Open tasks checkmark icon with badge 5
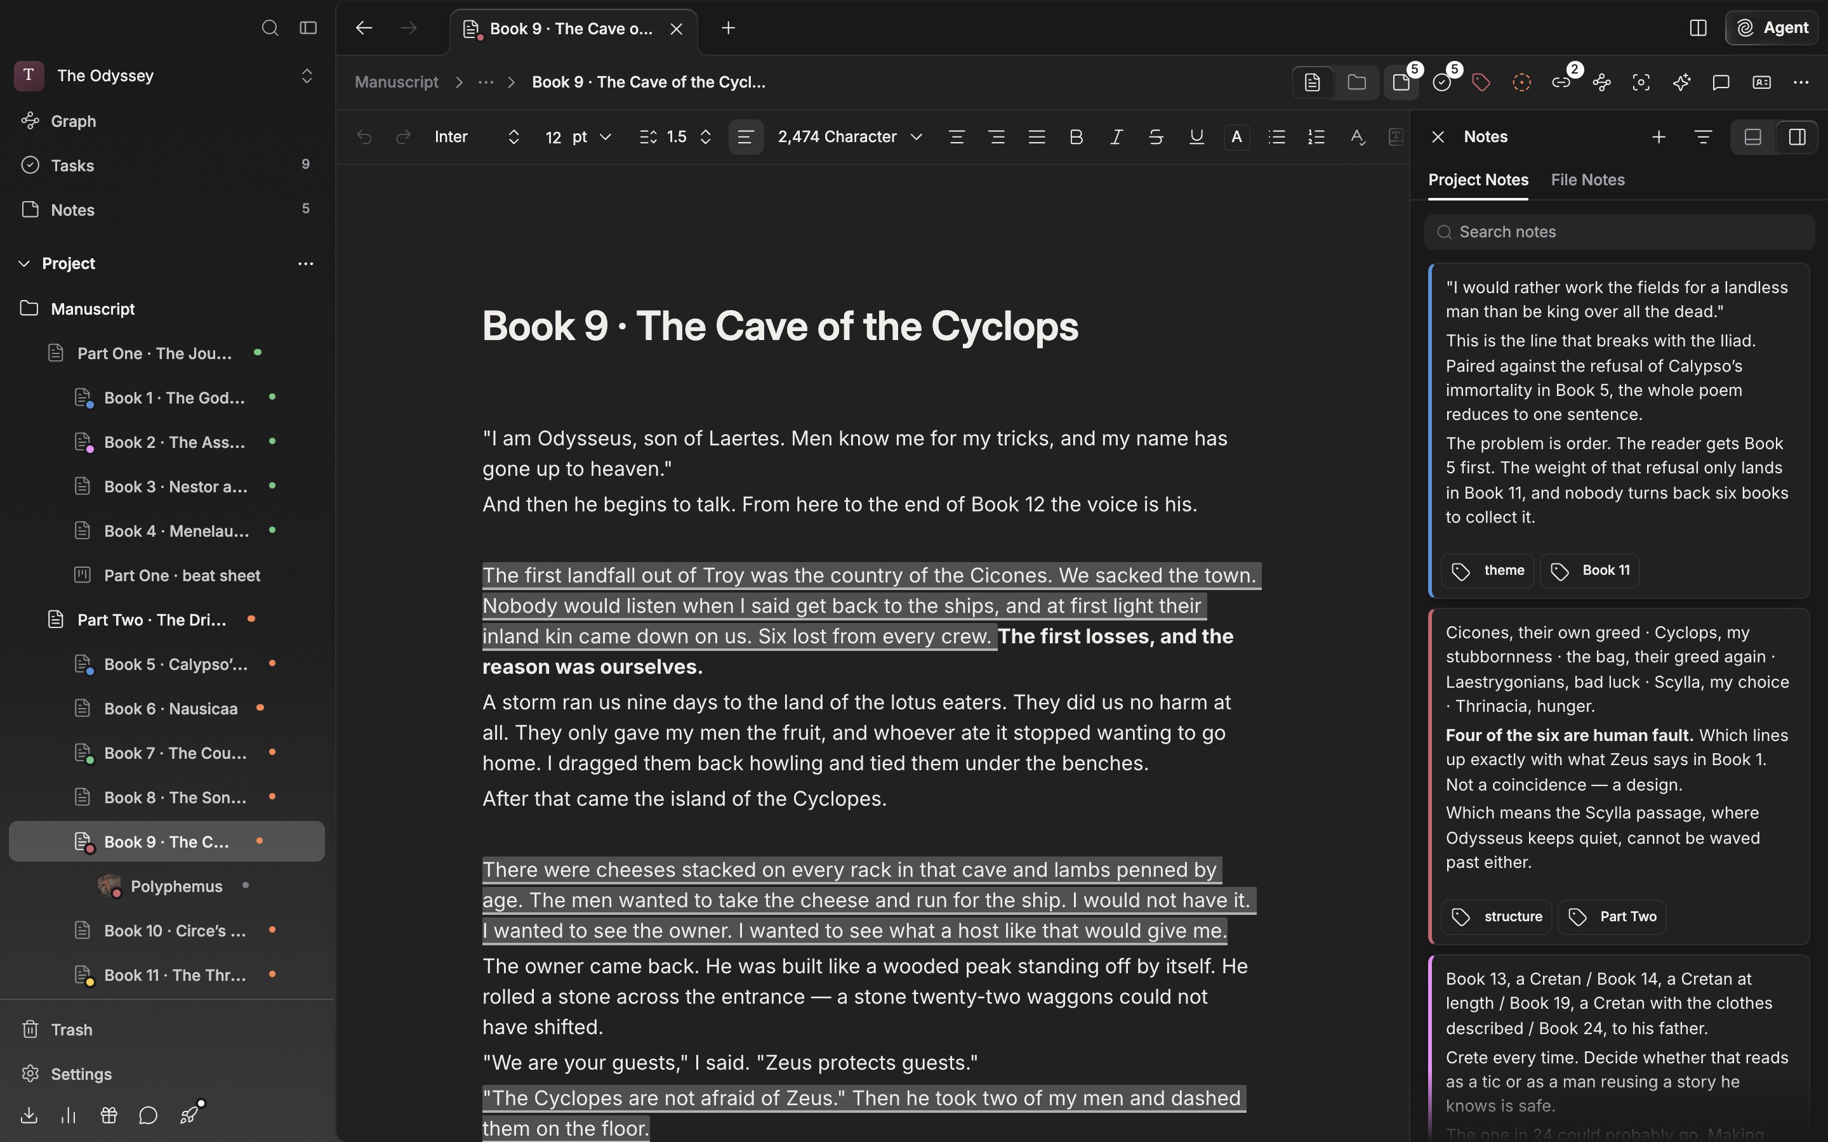Viewport: 1828px width, 1142px height. point(1442,82)
